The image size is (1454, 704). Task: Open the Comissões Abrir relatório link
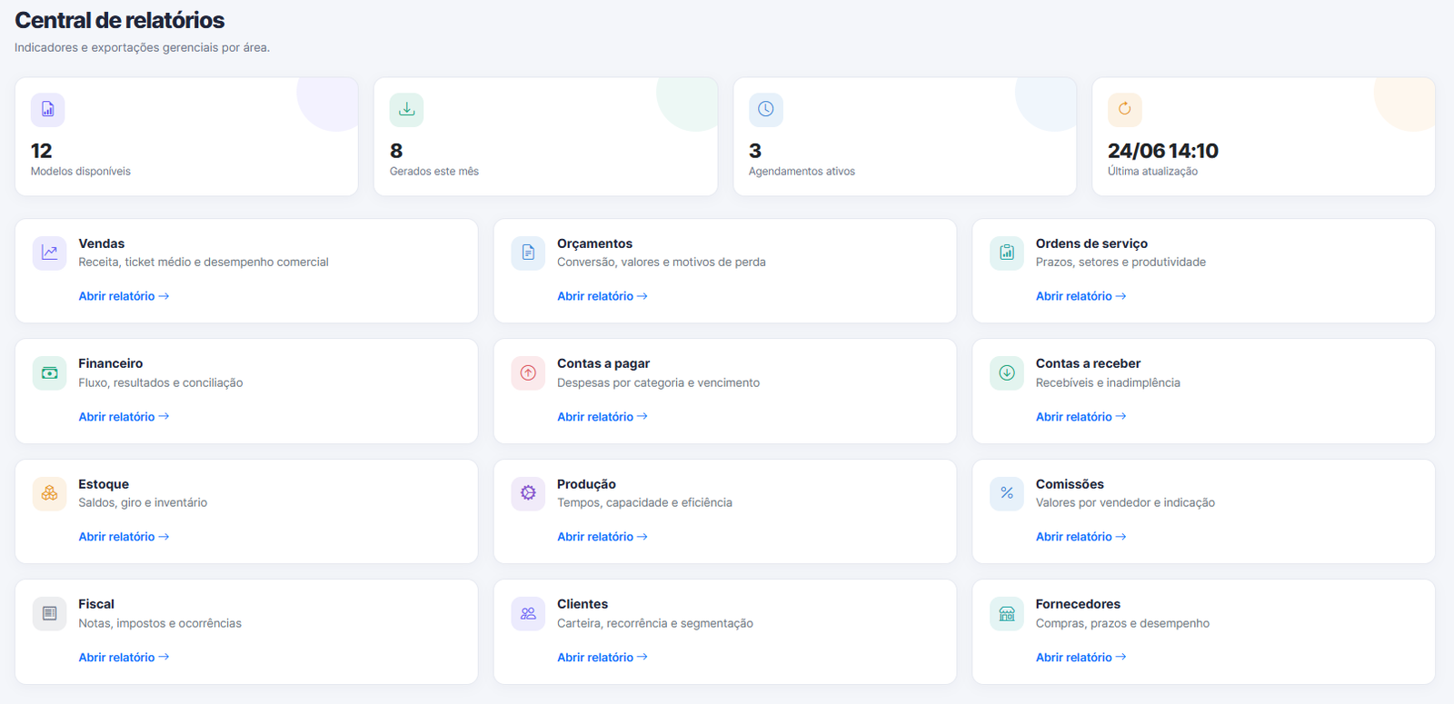(x=1081, y=537)
